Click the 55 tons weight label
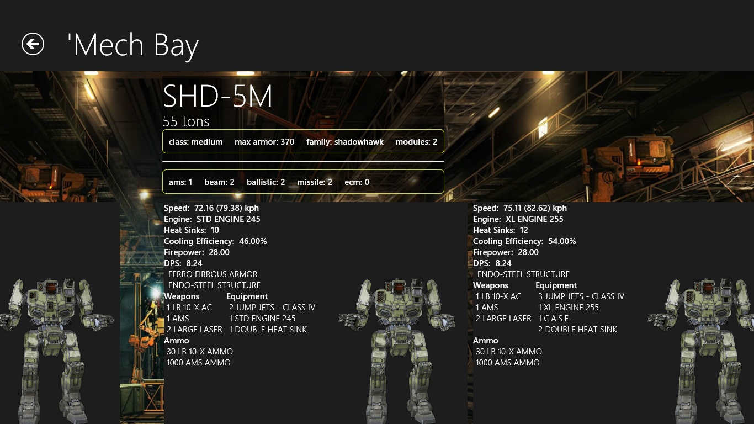Screen dimensions: 754x424 pyautogui.click(x=186, y=121)
